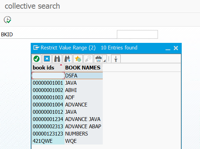Close the Restrict Value Range dialog
This screenshot has width=200, height=149.
tap(176, 48)
